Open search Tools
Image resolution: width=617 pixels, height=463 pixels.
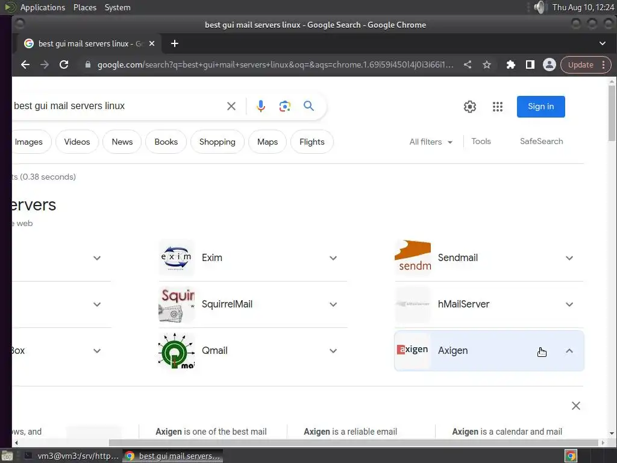click(x=481, y=141)
